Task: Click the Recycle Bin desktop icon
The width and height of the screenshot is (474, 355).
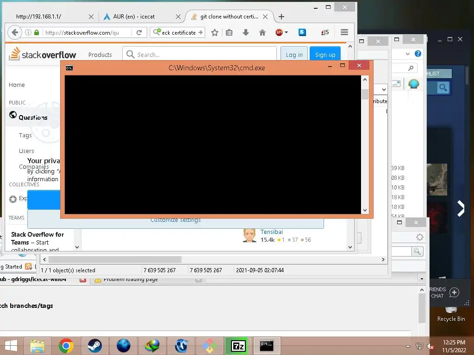Action: [451, 314]
